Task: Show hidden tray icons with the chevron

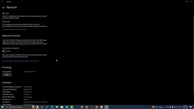Action: click(165, 107)
